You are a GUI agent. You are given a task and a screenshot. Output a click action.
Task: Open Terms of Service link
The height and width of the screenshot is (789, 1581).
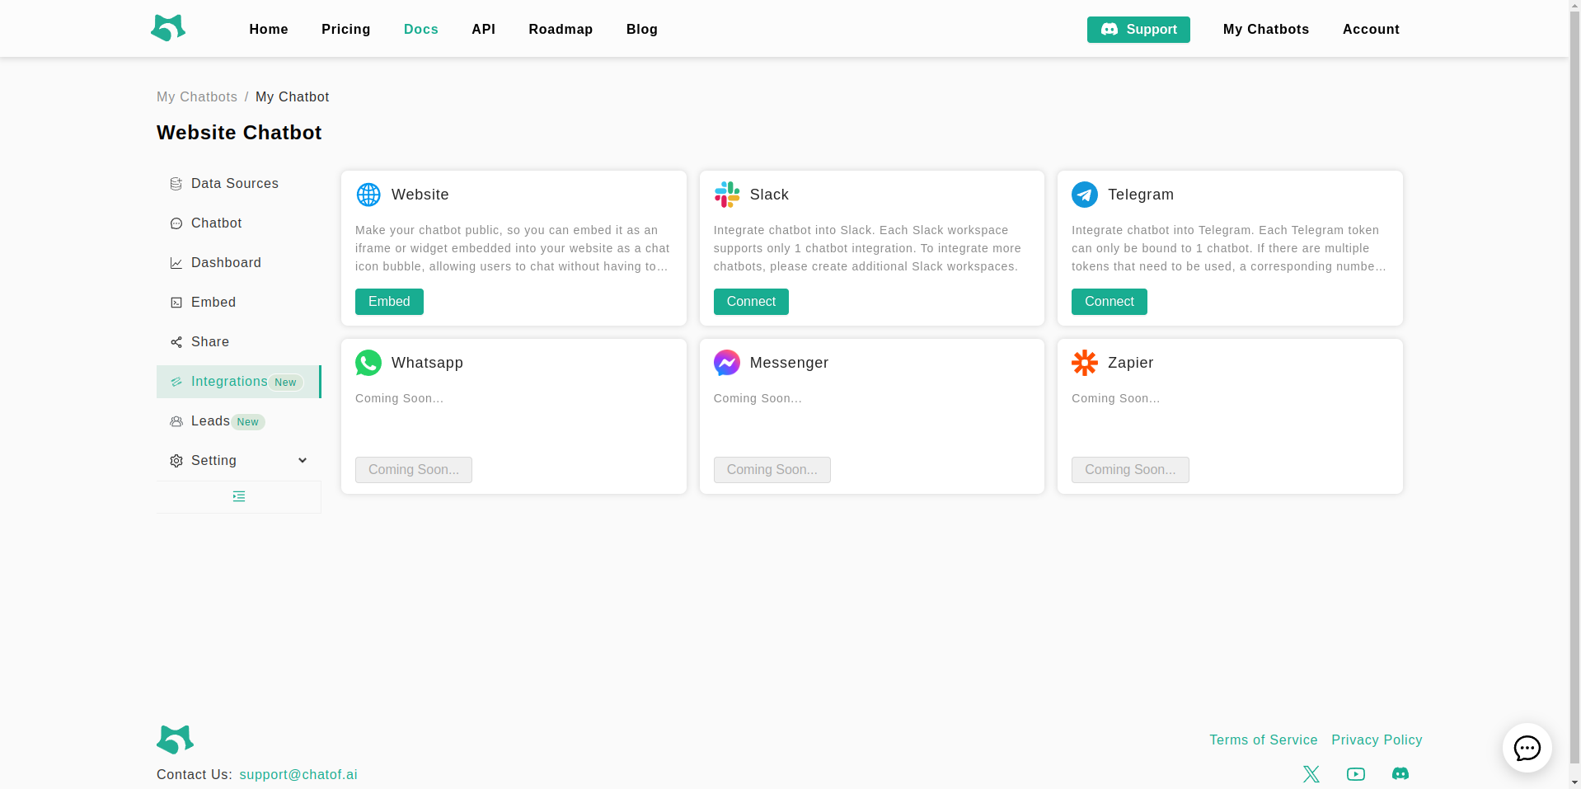pyautogui.click(x=1264, y=740)
